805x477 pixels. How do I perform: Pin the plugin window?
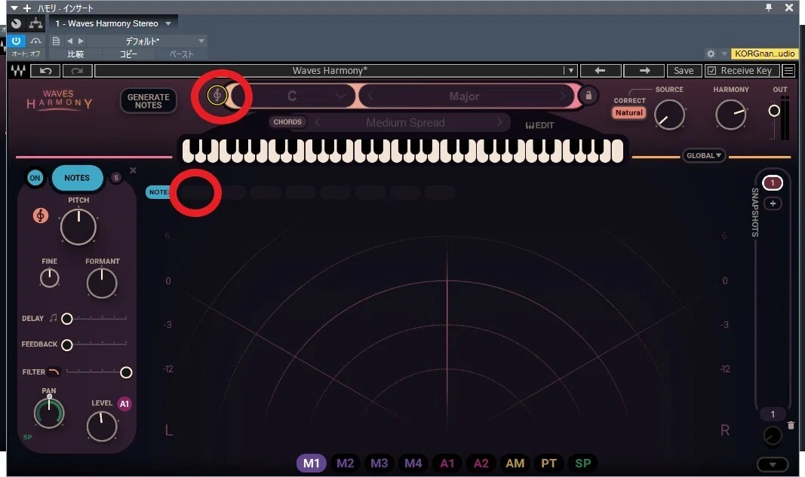click(x=769, y=8)
